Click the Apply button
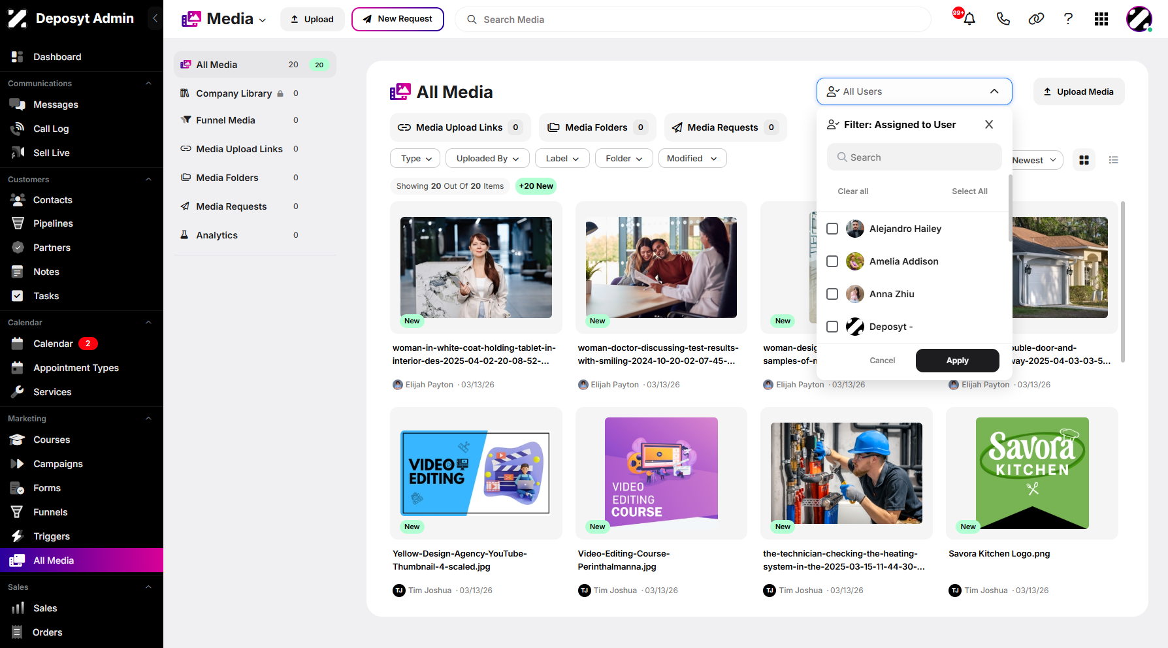Image resolution: width=1168 pixels, height=648 pixels. pos(957,361)
